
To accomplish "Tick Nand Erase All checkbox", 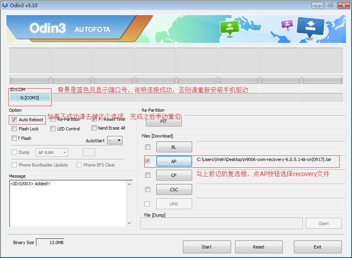I will pyautogui.click(x=94, y=128).
